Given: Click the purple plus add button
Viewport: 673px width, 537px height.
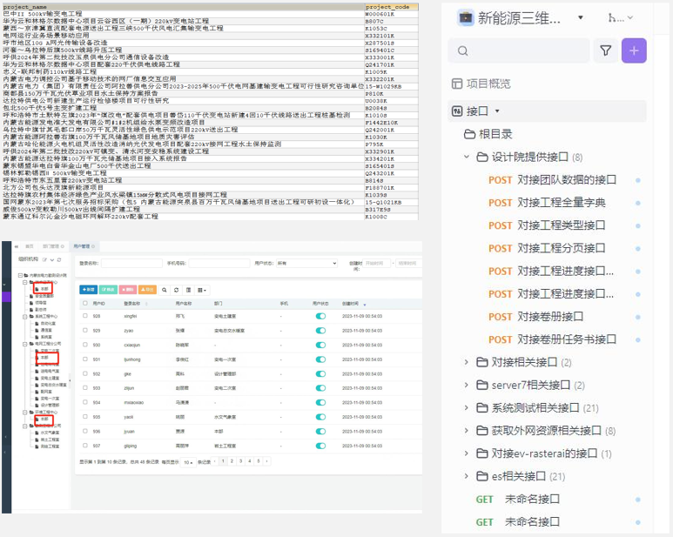Looking at the screenshot, I should pos(633,51).
